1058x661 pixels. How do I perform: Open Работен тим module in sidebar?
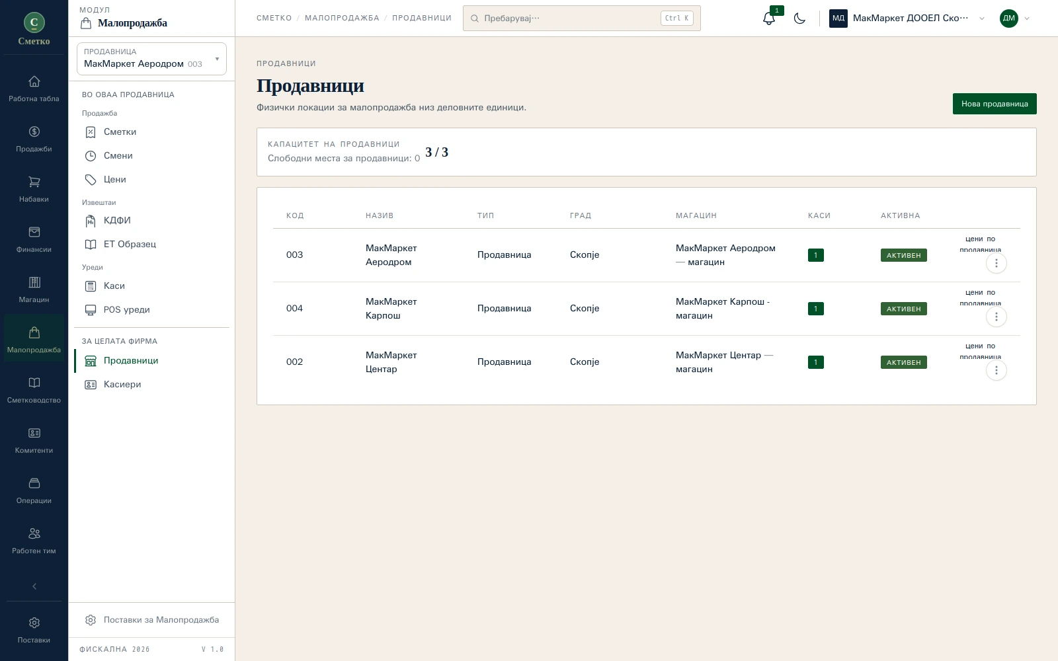click(34, 541)
